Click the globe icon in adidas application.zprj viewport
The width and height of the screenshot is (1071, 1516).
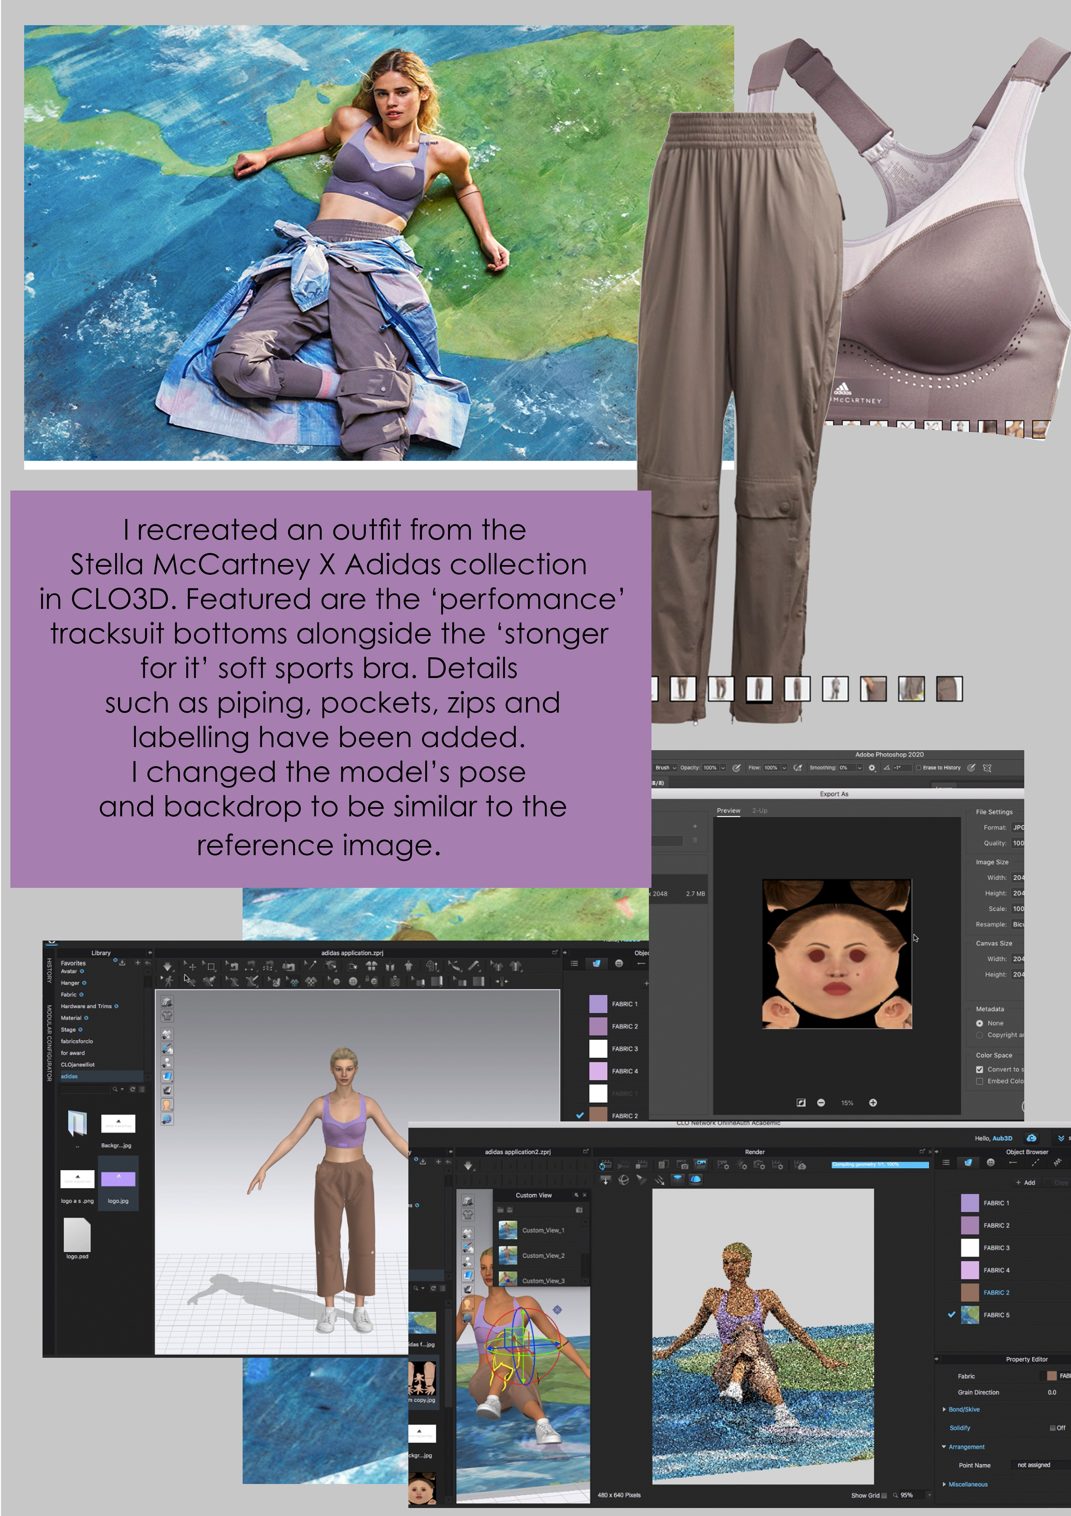pyautogui.click(x=167, y=1119)
